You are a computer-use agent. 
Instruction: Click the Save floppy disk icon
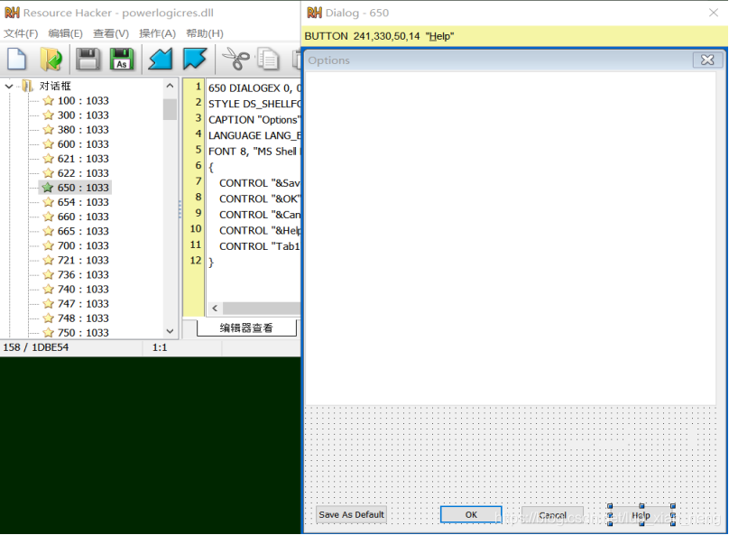pos(88,59)
